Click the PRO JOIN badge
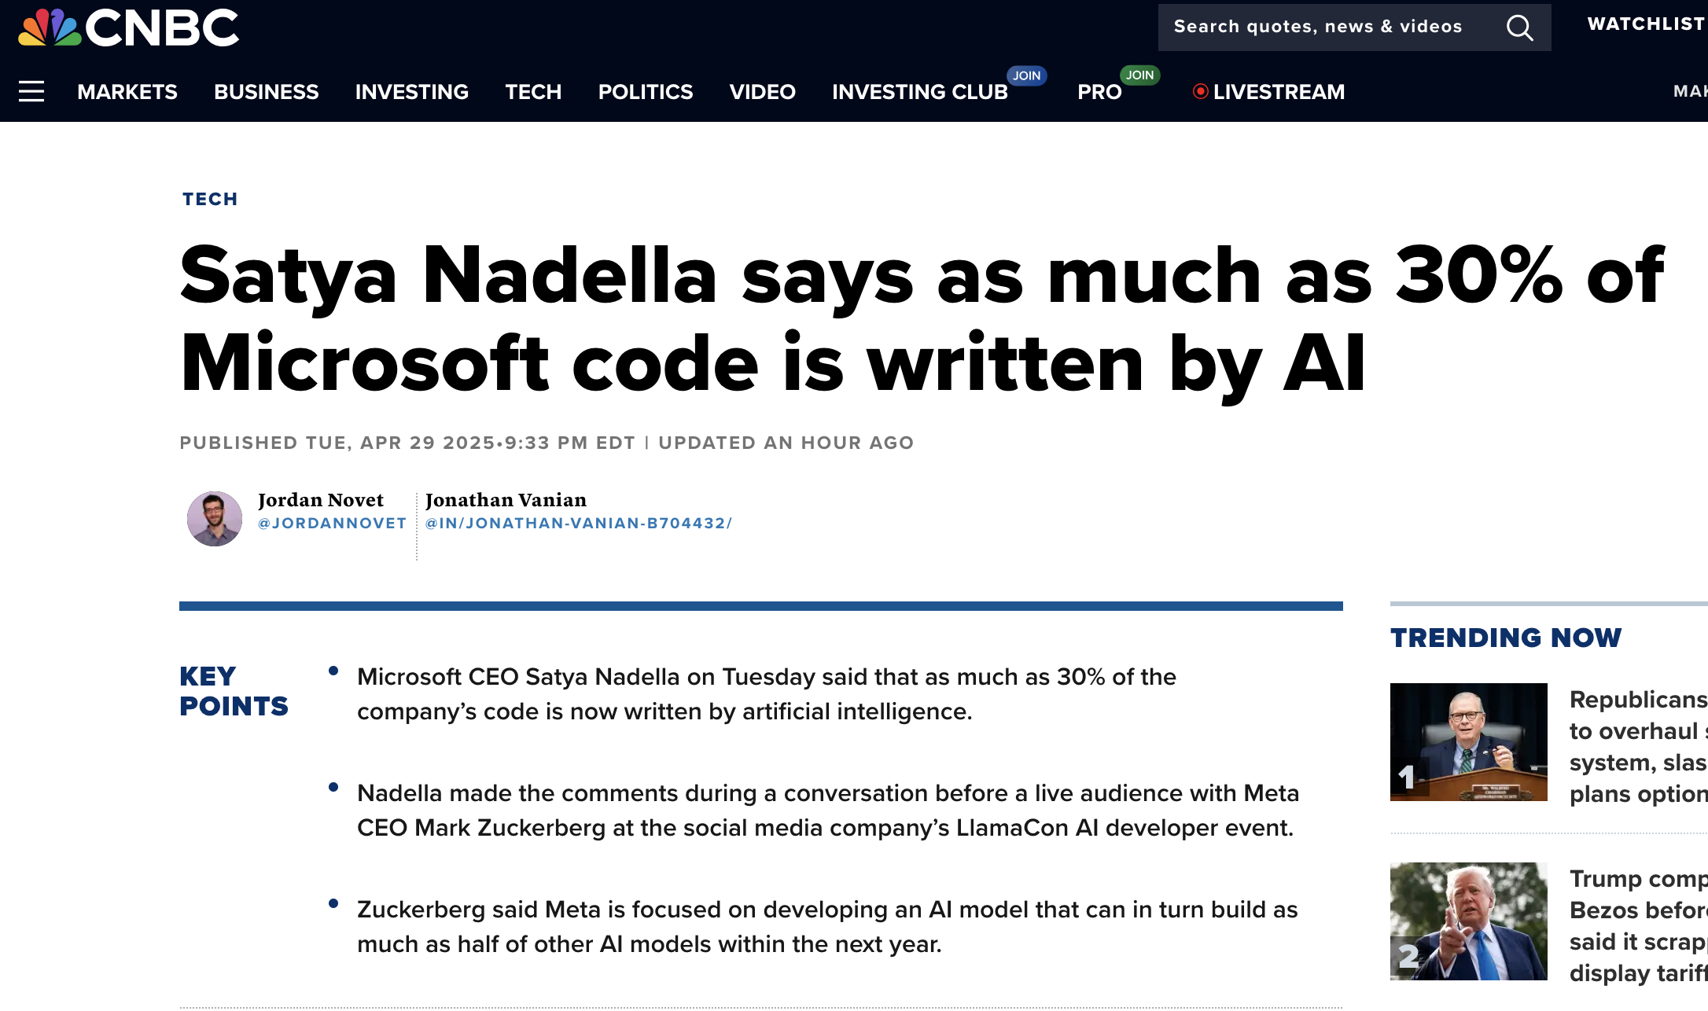 [1139, 75]
